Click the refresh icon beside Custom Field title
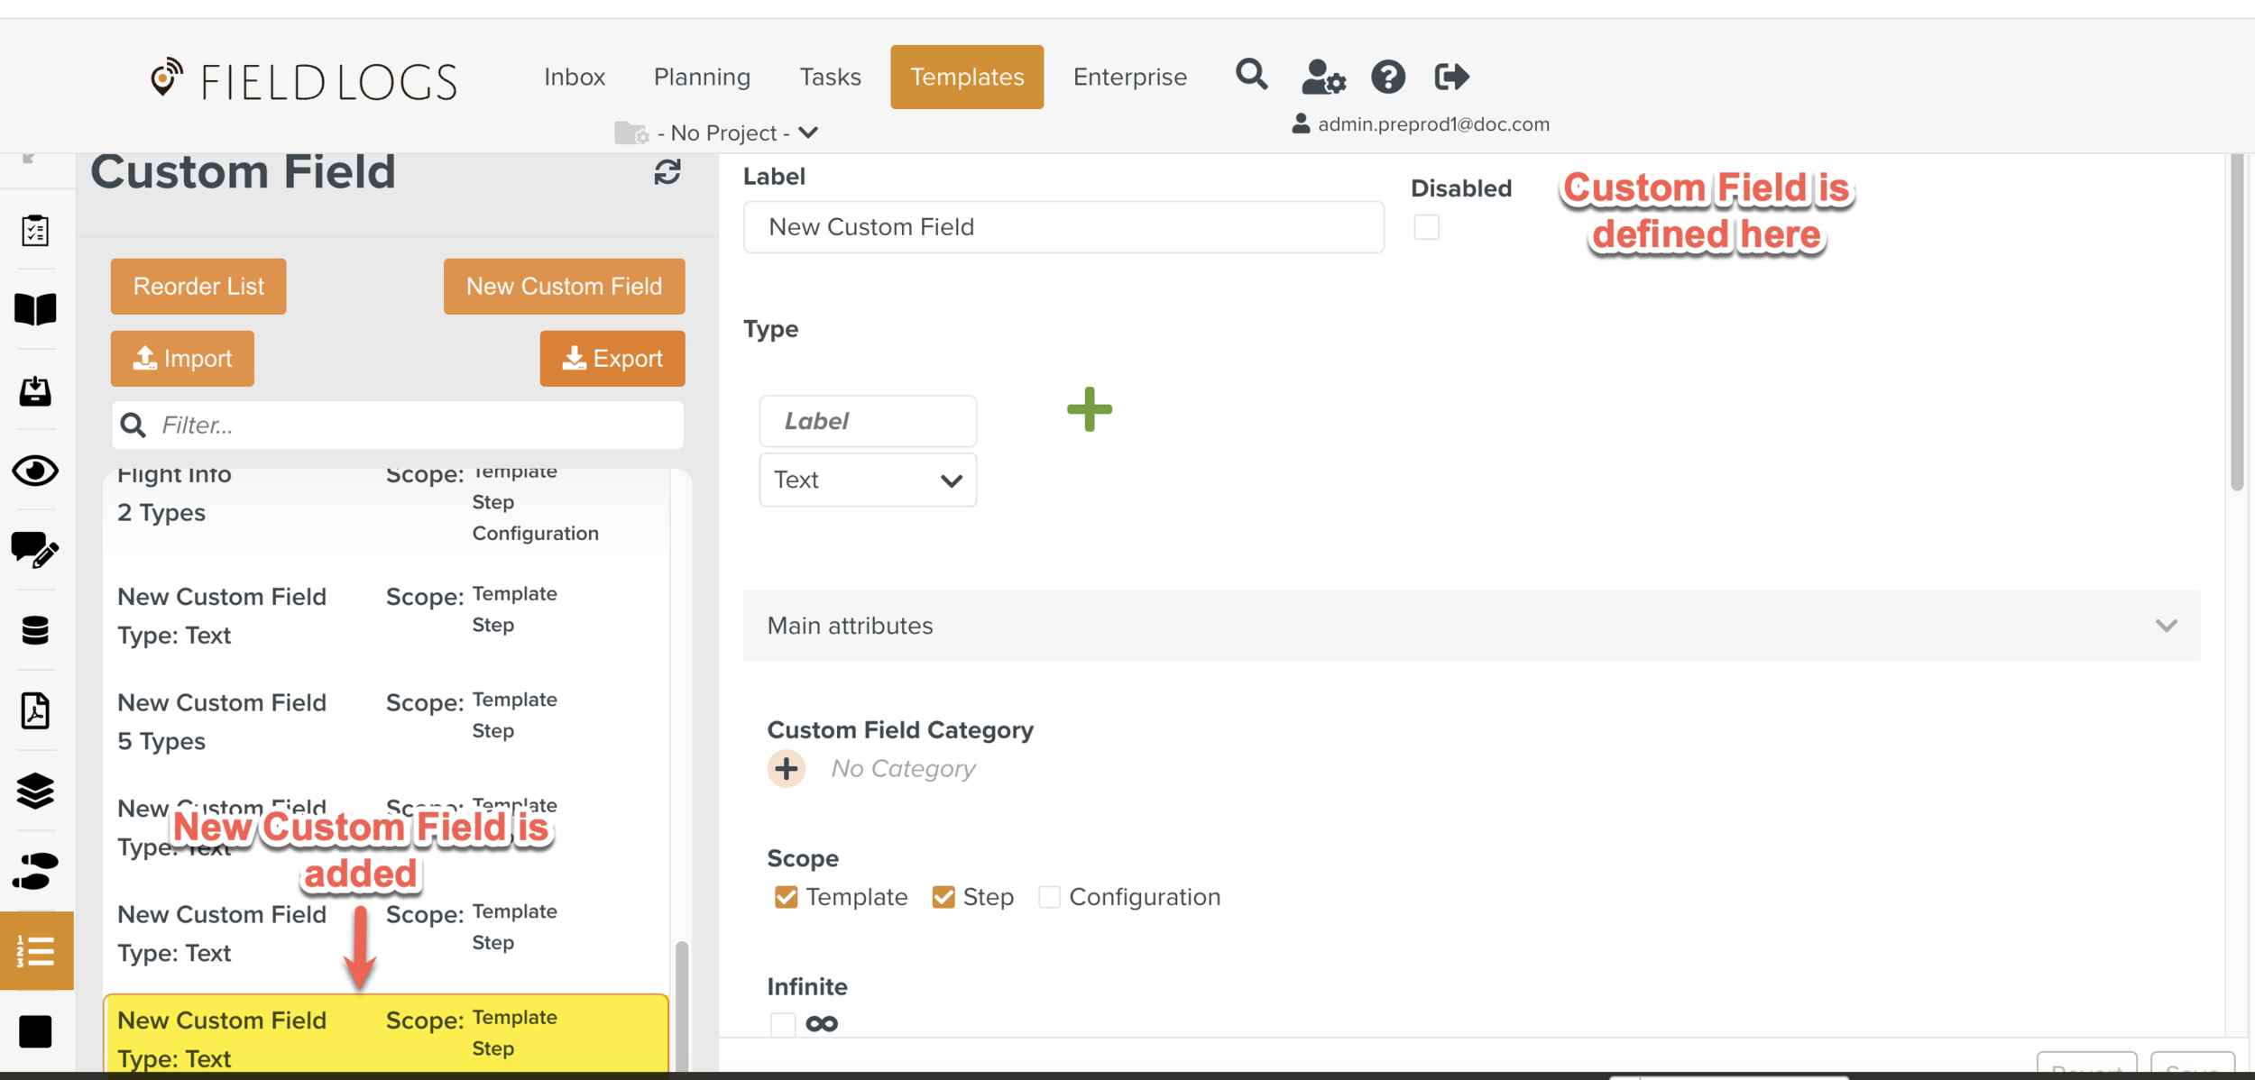 click(x=667, y=172)
